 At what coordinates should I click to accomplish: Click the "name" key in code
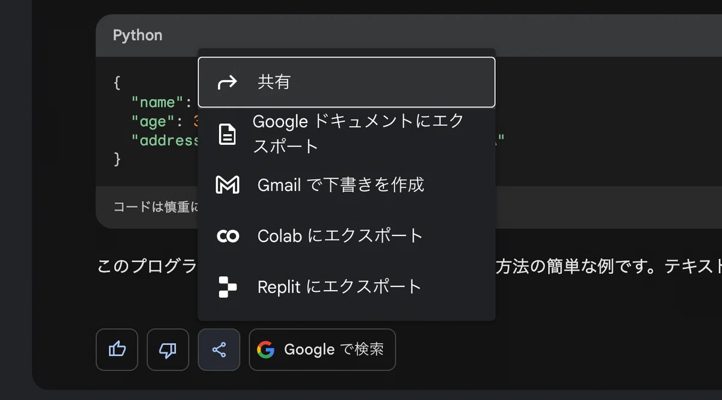(161, 103)
